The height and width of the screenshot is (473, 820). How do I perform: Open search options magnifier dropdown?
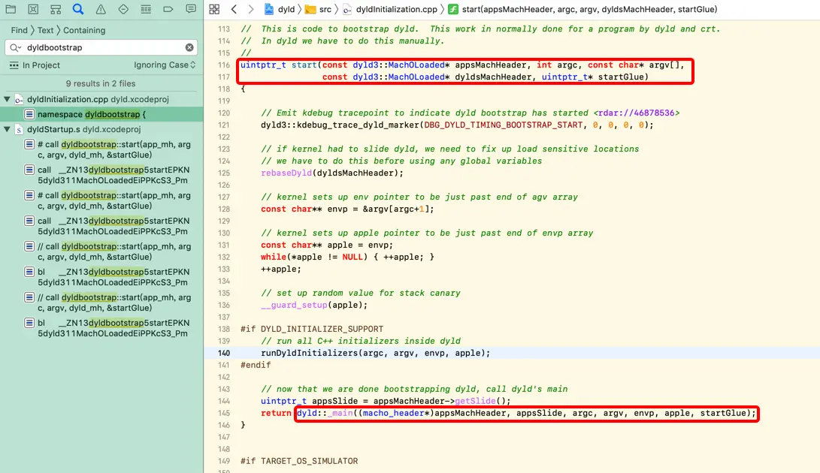[15, 47]
